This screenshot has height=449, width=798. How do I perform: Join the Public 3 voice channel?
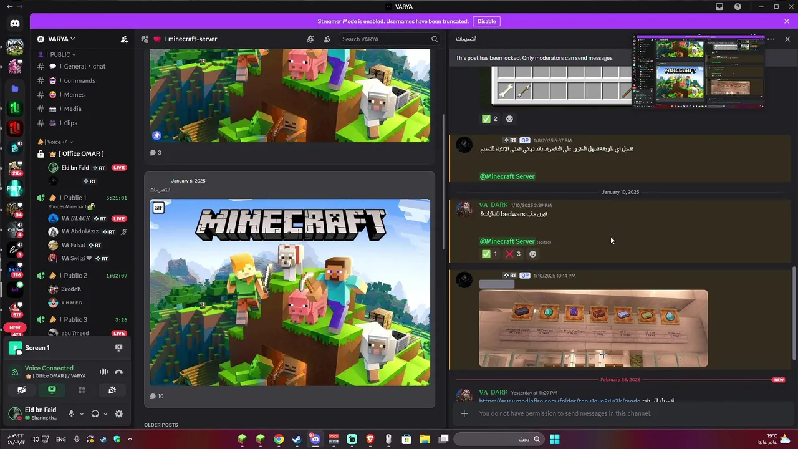pyautogui.click(x=83, y=319)
